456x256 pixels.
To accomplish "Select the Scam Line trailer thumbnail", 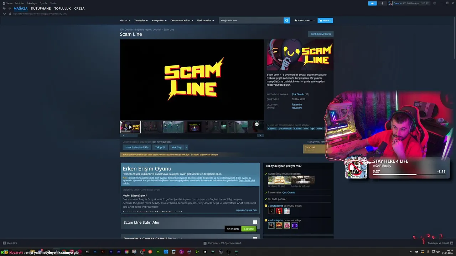I will pyautogui.click(x=130, y=127).
